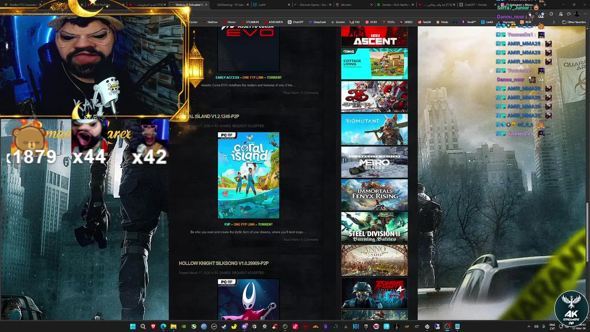Switch input language from ENG
Viewport: 590px width, 332px height.
[552, 326]
